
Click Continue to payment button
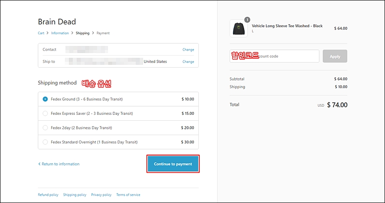[173, 164]
